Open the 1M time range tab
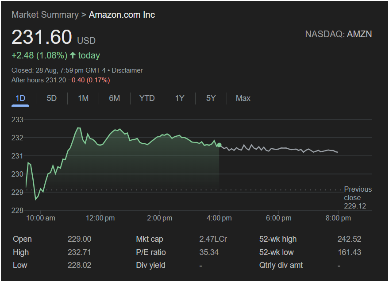389x282 pixels. point(83,98)
